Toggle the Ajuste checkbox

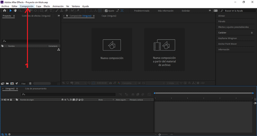pyautogui.click(x=106, y=11)
